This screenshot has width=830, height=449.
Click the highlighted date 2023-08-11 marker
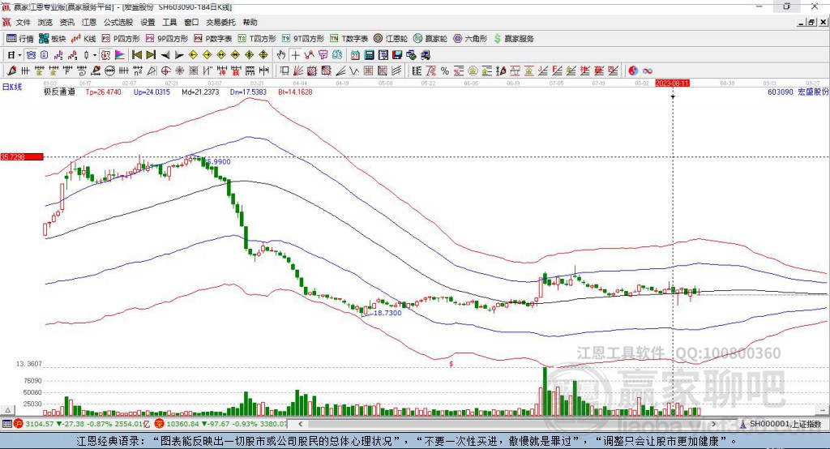[x=672, y=83]
